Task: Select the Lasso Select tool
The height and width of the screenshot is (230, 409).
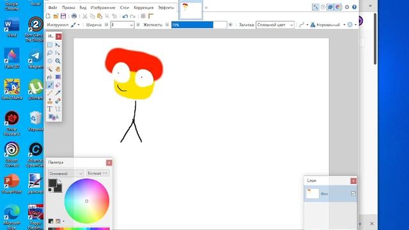Action: [50, 53]
